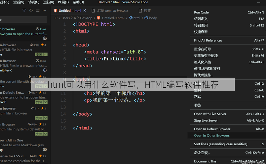Expand install options for the 653K extension
This screenshot has width=266, height=164.
click(45, 102)
